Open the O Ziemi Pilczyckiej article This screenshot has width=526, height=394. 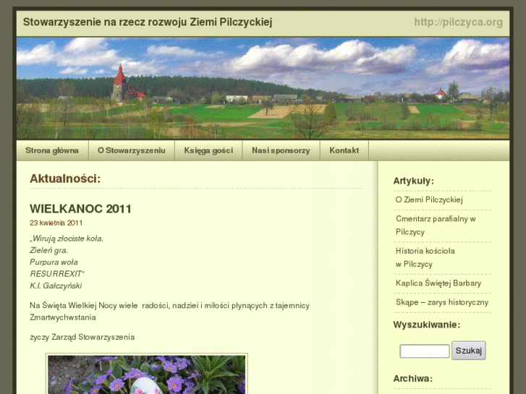[x=429, y=200]
